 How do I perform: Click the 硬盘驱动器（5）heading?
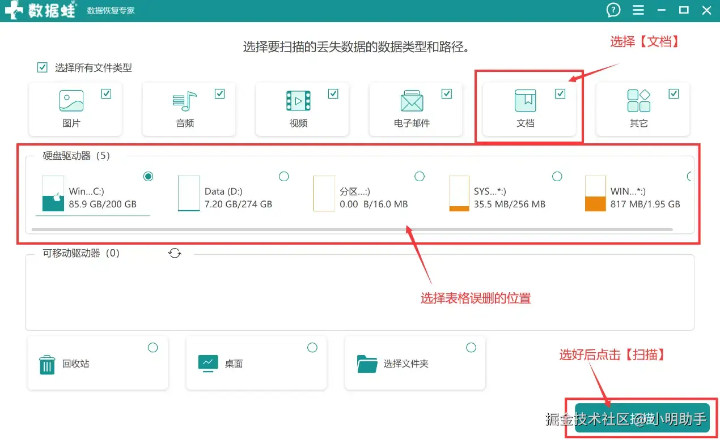77,156
